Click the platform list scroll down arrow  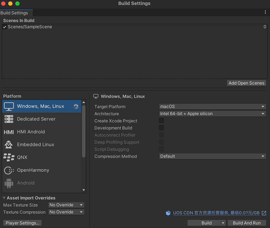[84, 190]
